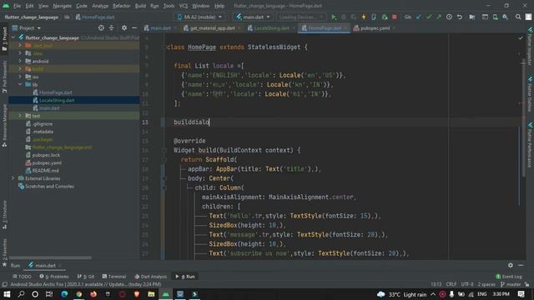Click the Git update project arrow icon

pos(419,17)
